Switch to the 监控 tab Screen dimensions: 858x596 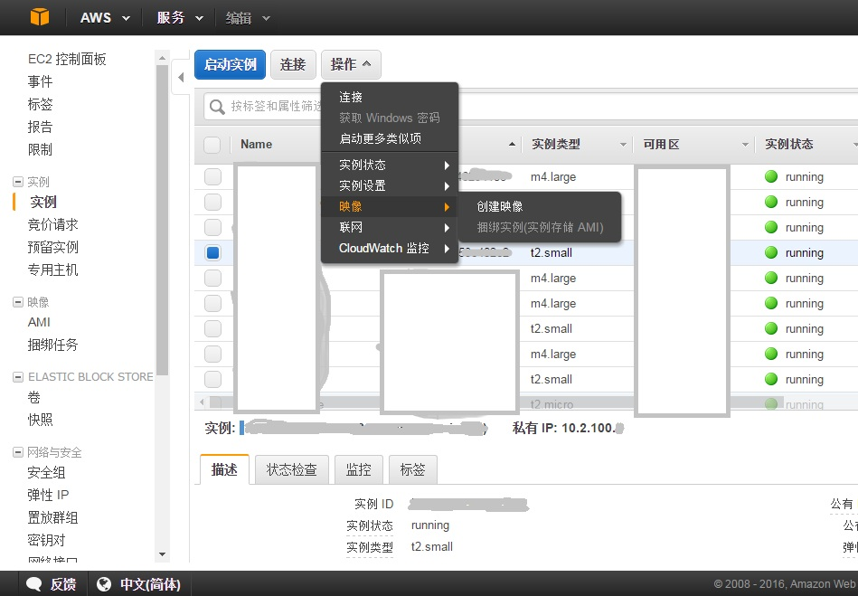[x=358, y=469]
